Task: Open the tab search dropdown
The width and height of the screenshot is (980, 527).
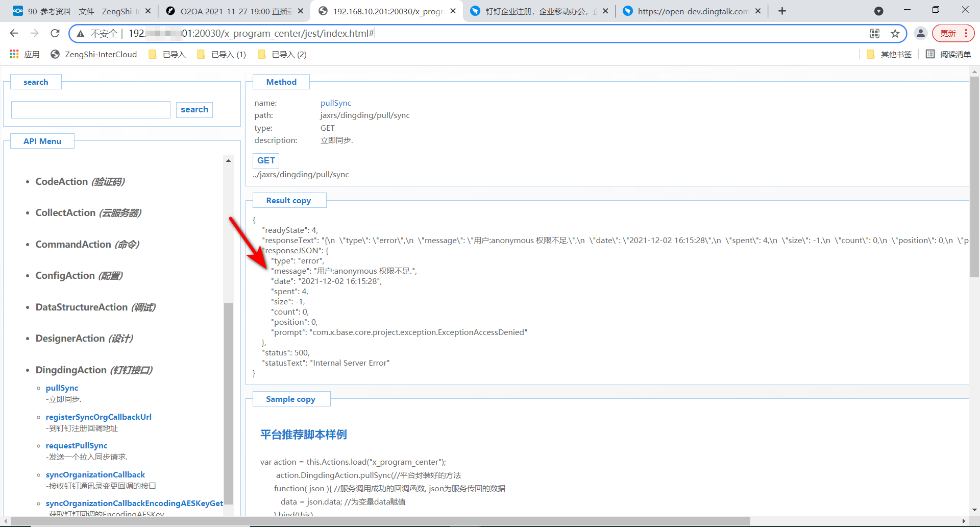Action: click(878, 11)
